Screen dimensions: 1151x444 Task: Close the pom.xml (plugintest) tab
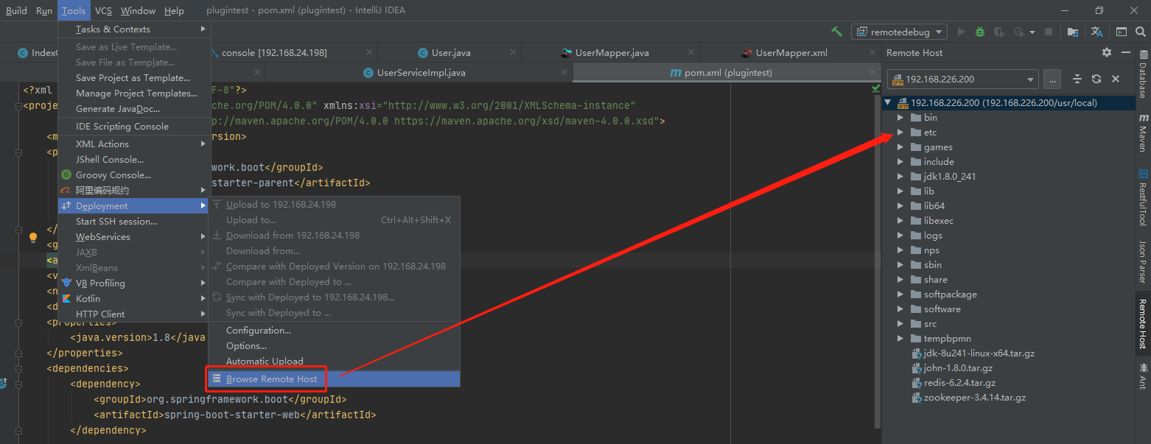pos(872,73)
